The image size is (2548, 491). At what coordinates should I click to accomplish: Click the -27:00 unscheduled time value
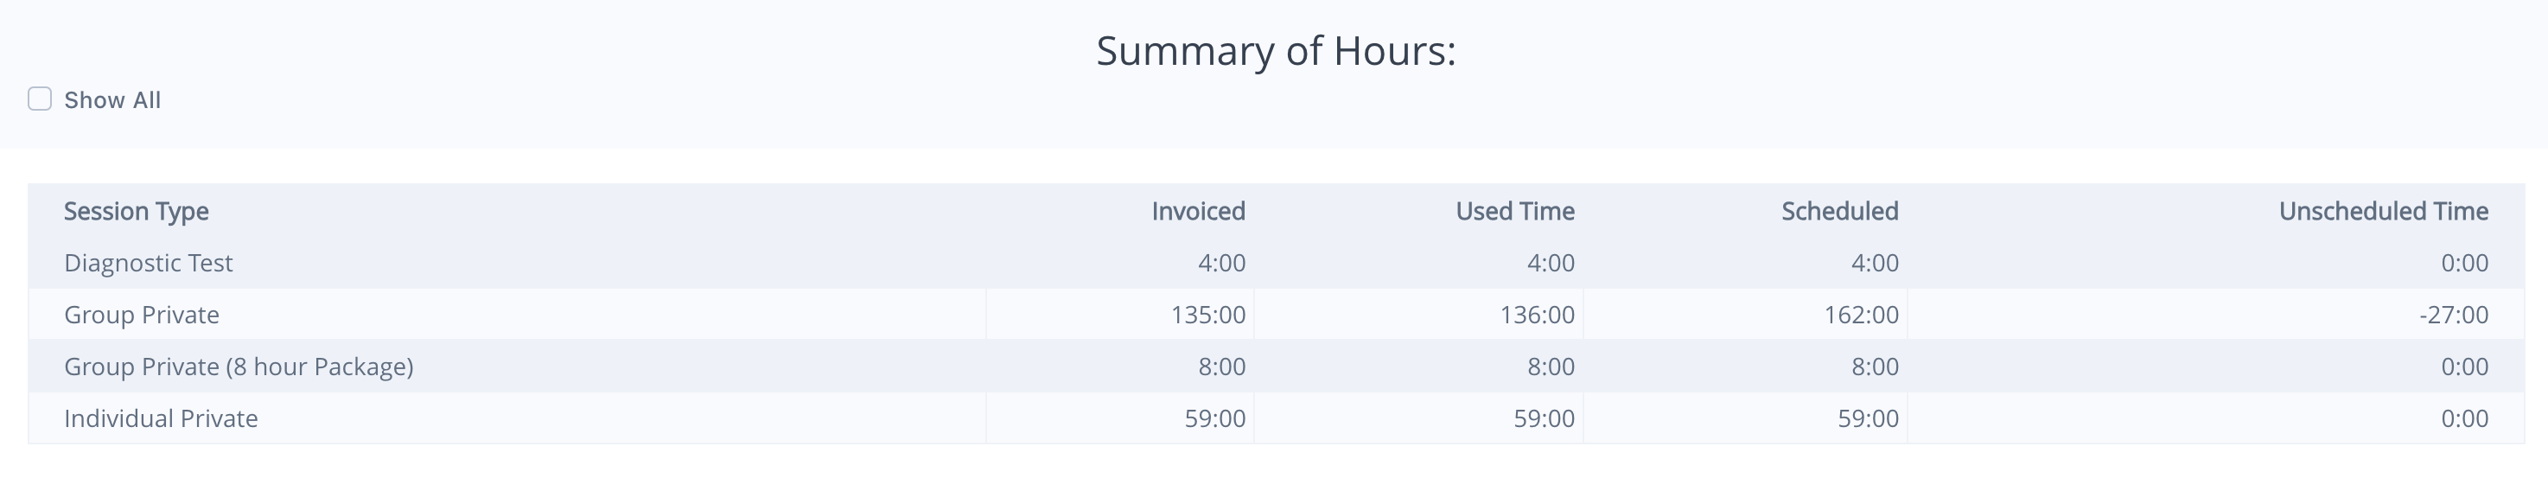pyautogui.click(x=2453, y=315)
